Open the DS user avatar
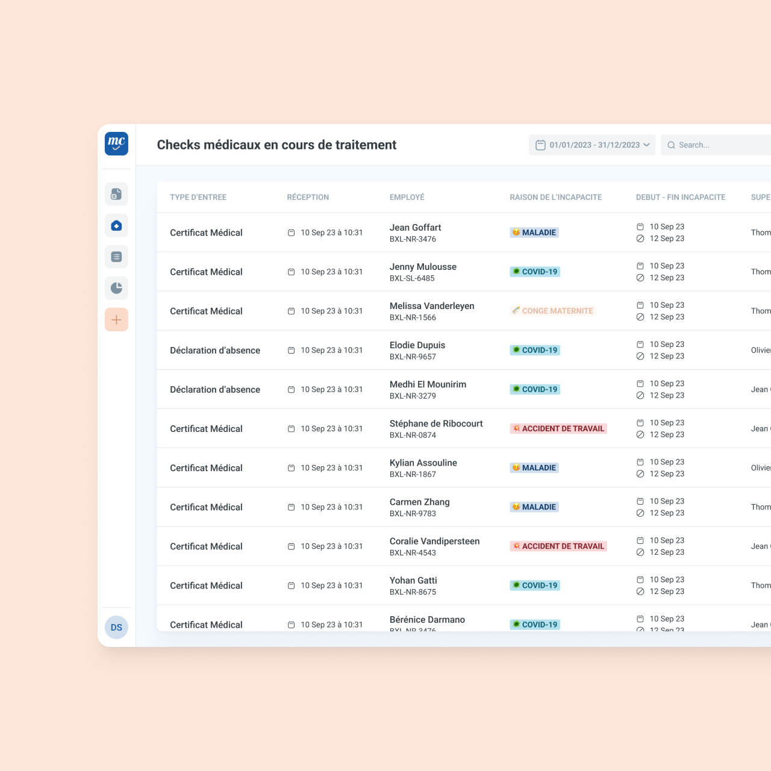The image size is (771, 771). click(116, 627)
